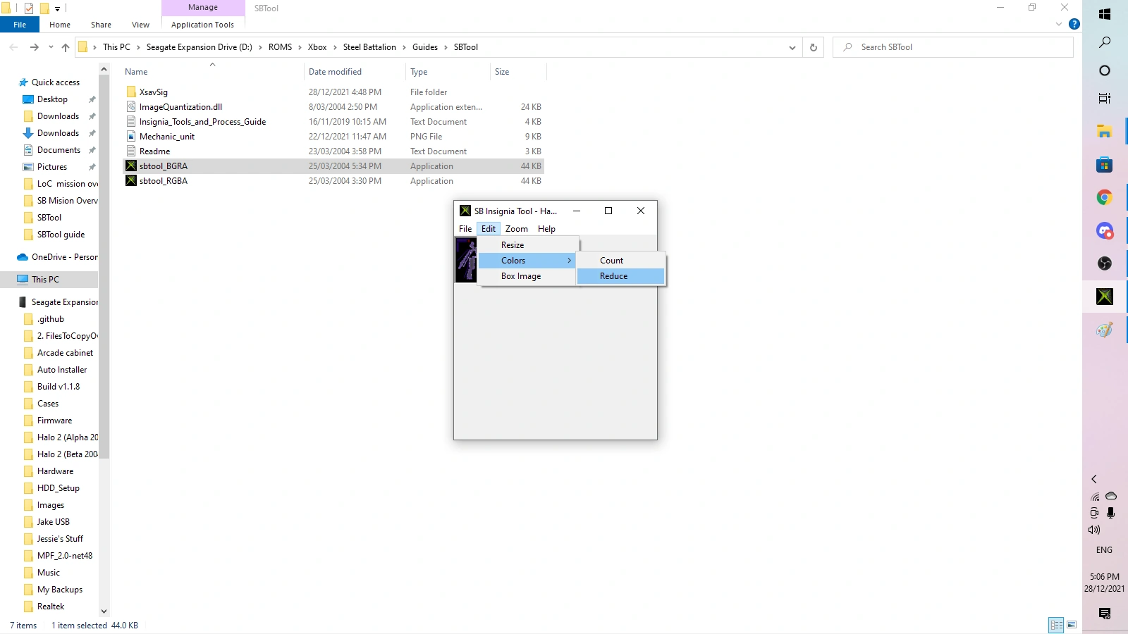Screen dimensions: 1128x634
Task: Switch to the Application Tools ribbon tab
Action: click(x=202, y=25)
